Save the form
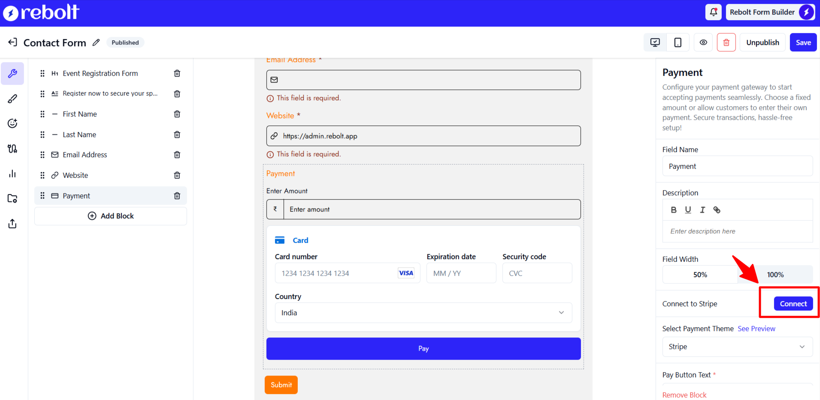The height and width of the screenshot is (400, 820). point(803,42)
